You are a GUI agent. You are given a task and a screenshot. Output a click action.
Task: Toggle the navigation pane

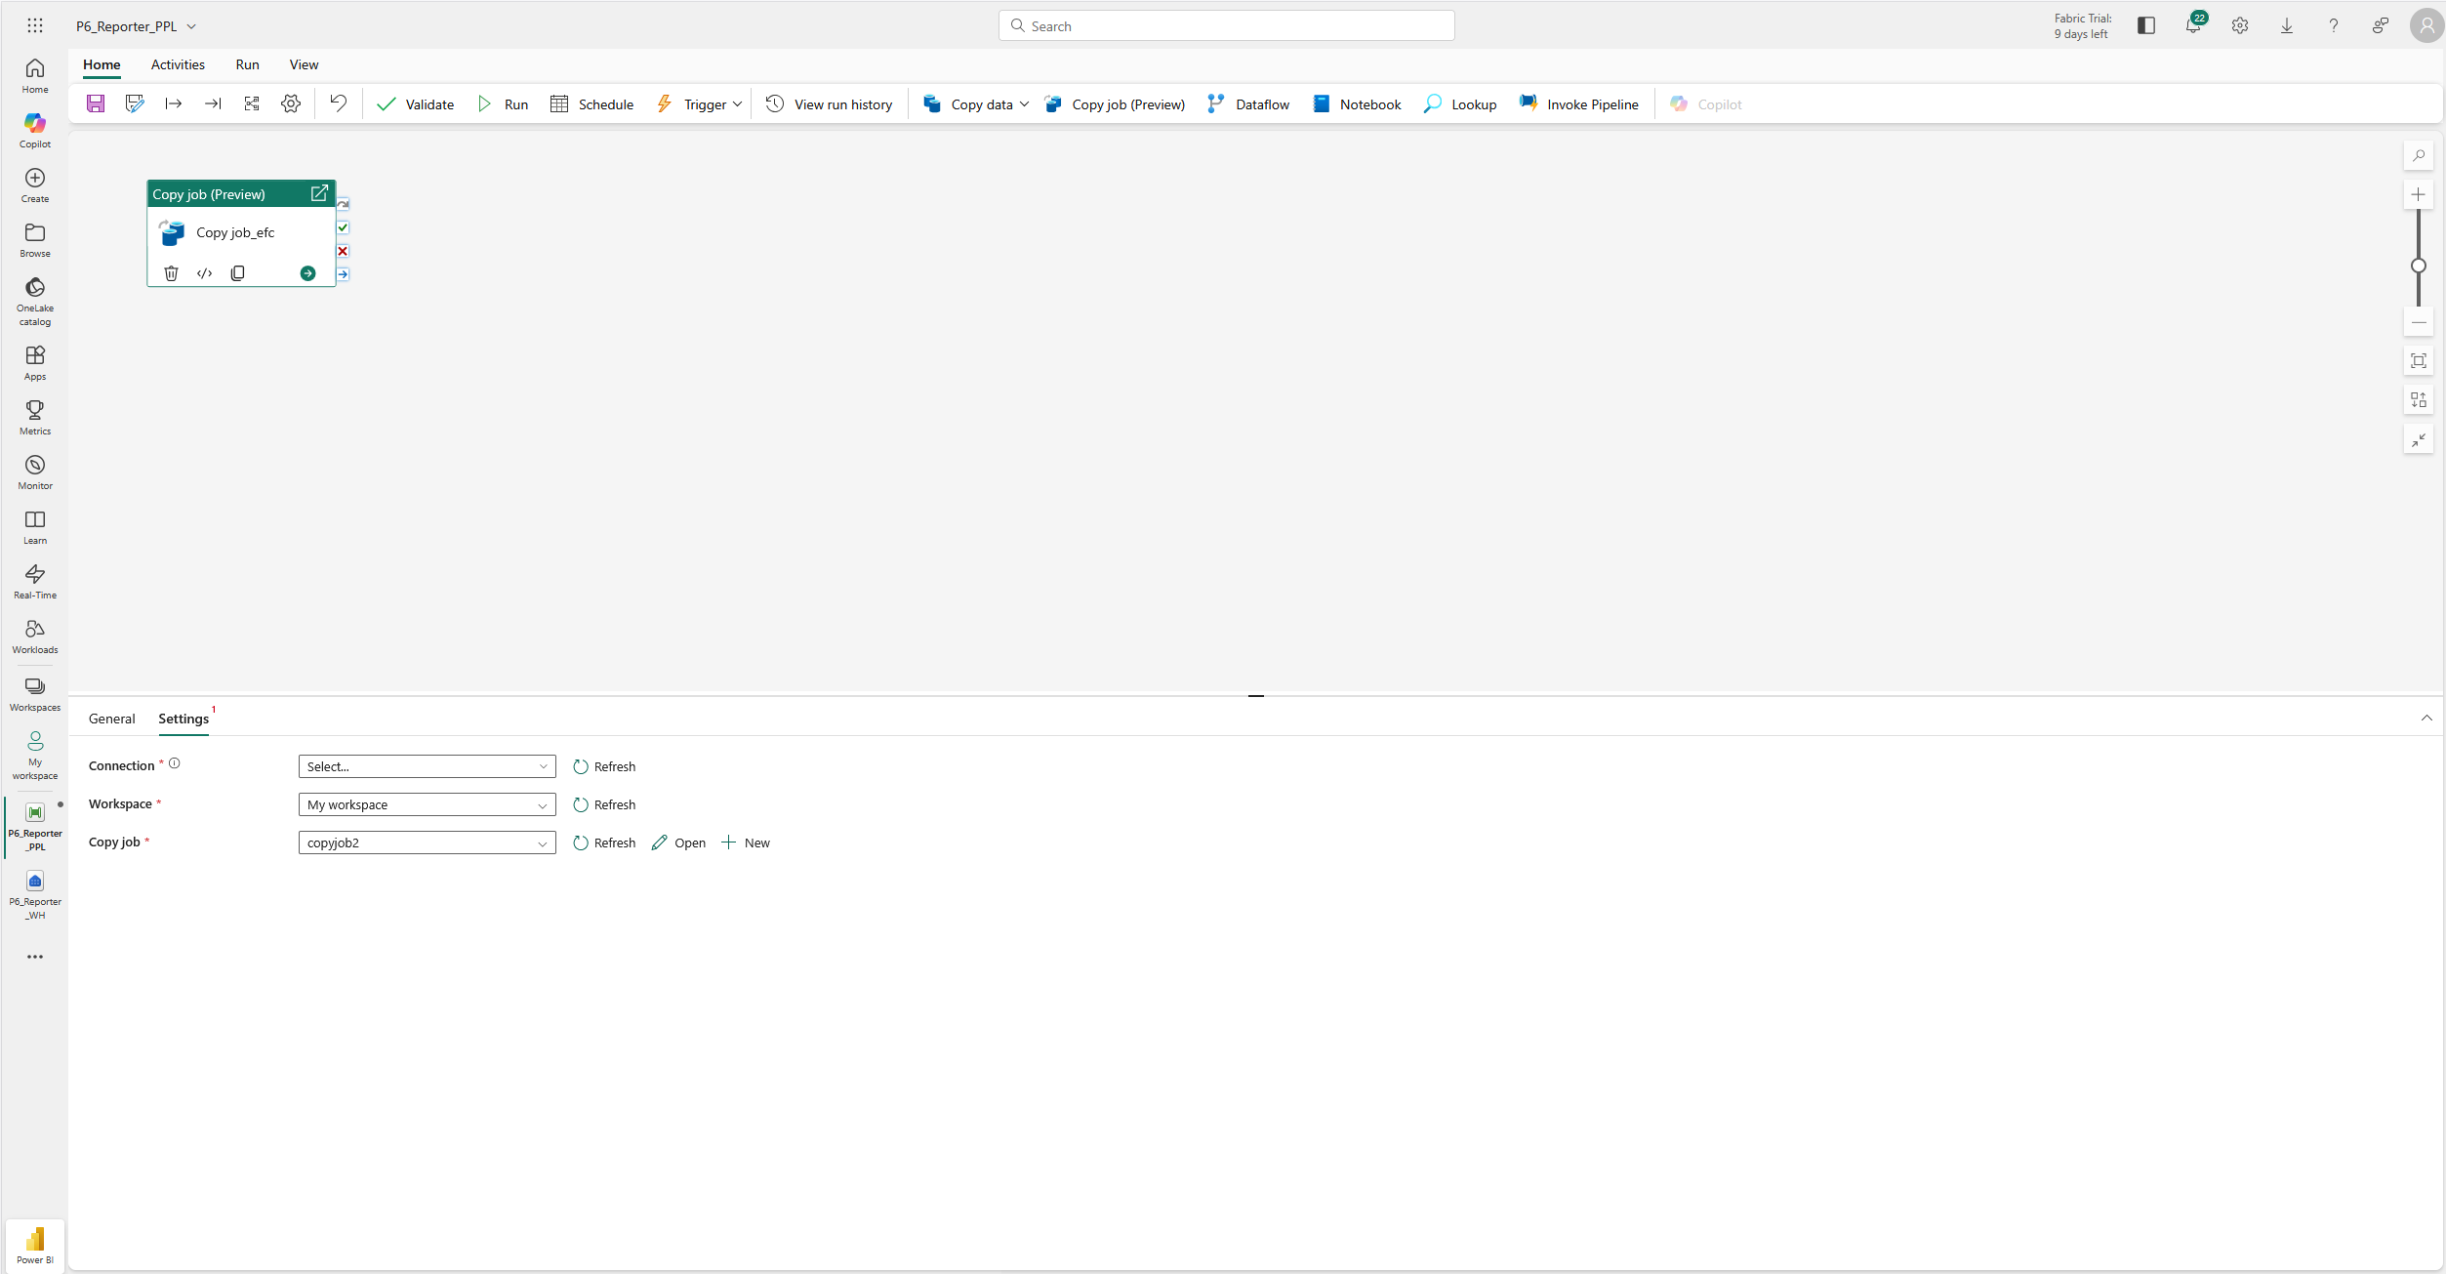2146,25
